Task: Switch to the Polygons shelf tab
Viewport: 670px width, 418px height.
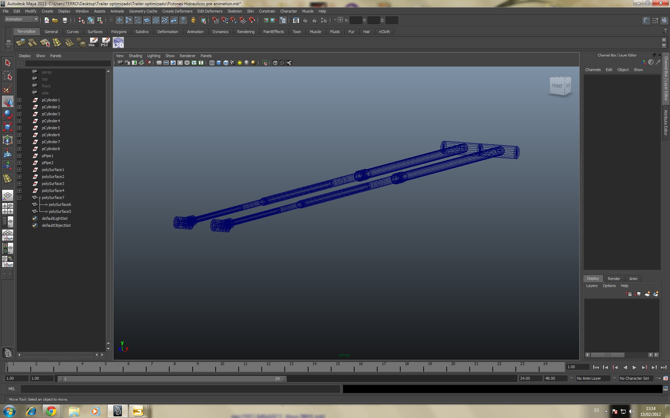Action: 119,32
